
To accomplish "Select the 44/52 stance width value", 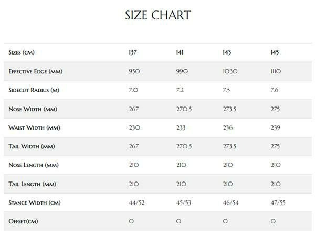I will [x=136, y=203].
